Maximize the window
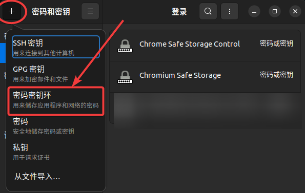Viewport: 305px width, 193px height. 275,11
